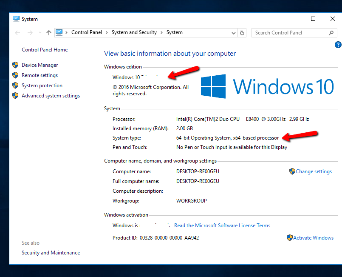Image resolution: width=342 pixels, height=277 pixels.
Task: Click the Windows 10 logo image
Action: click(x=267, y=86)
